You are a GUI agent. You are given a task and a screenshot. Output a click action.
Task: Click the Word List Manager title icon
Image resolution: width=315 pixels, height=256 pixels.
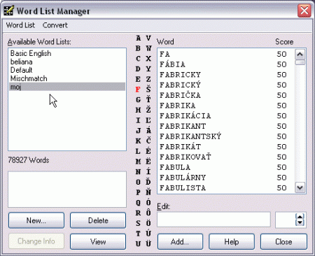click(x=8, y=10)
